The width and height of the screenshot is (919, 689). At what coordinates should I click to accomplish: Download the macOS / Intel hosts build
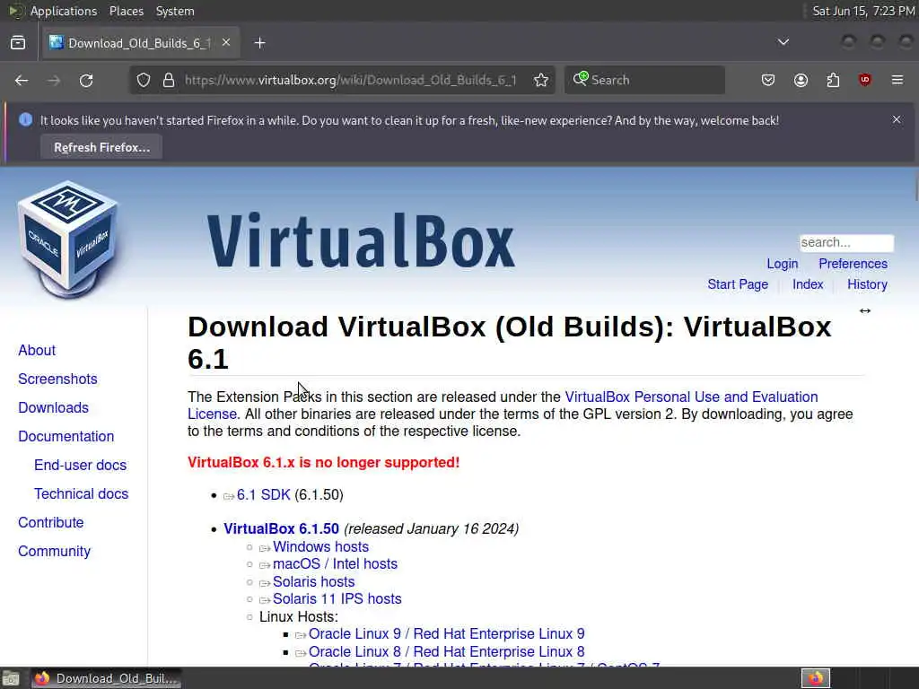(335, 563)
